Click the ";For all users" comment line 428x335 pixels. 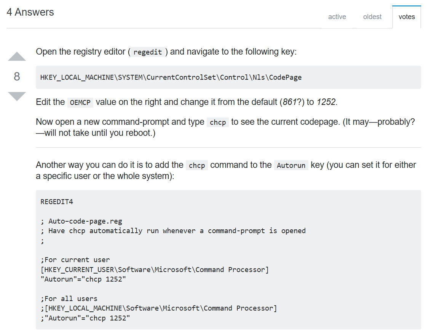(69, 299)
